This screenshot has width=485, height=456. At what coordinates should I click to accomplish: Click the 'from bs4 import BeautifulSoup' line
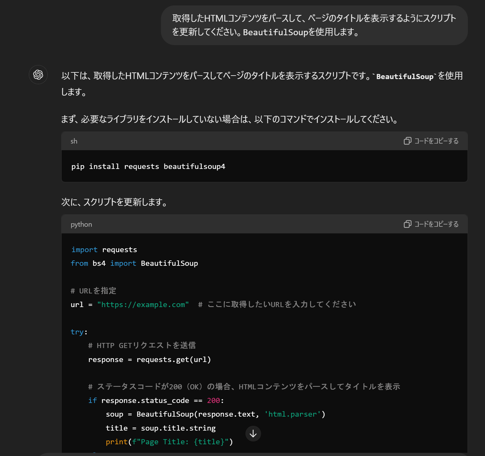pos(134,263)
